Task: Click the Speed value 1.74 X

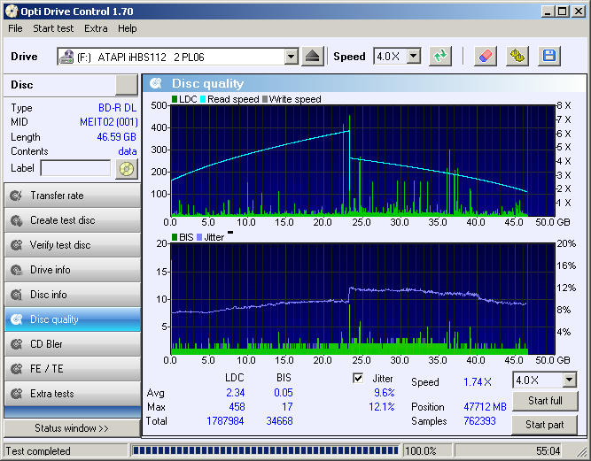Action: click(478, 382)
